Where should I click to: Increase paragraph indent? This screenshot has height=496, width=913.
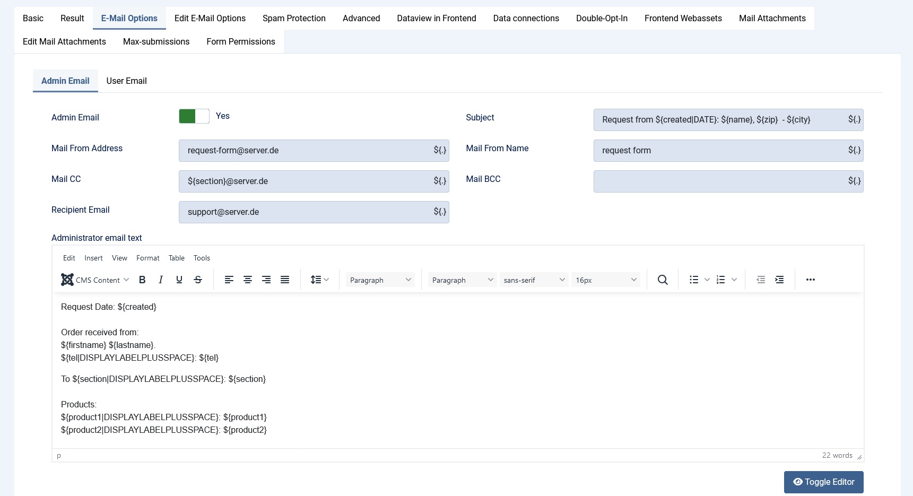tap(779, 280)
